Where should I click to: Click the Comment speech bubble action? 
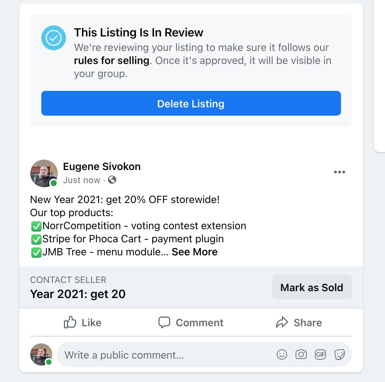click(x=191, y=322)
